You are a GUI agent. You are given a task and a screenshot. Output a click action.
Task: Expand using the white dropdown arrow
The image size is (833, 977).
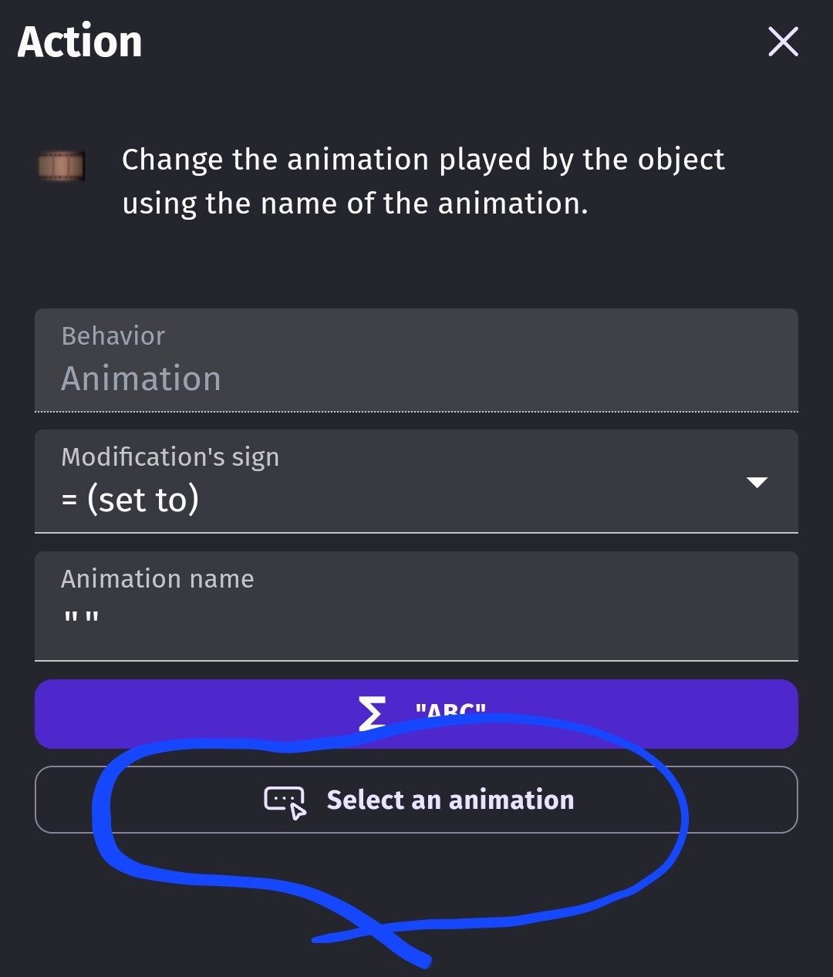(757, 483)
